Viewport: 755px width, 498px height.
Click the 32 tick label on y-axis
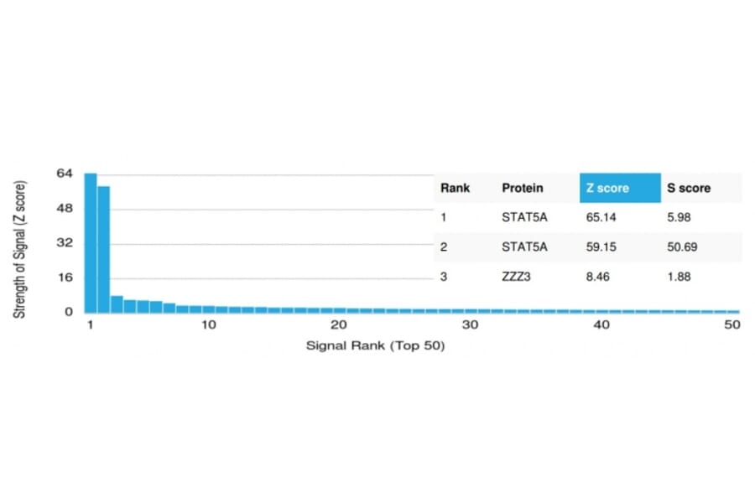click(65, 243)
